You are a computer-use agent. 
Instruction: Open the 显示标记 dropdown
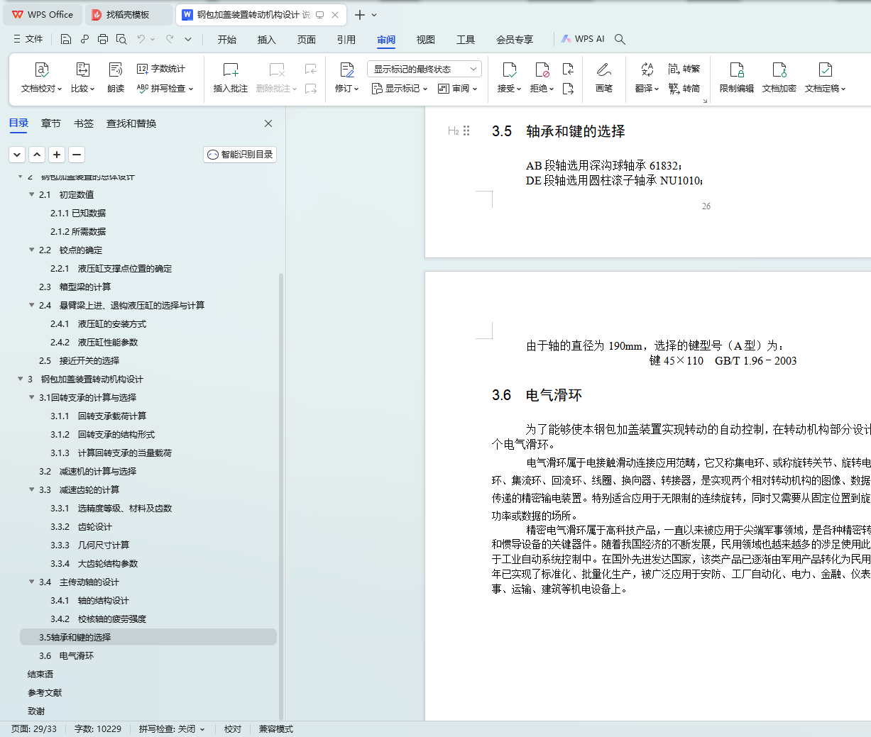click(400, 89)
